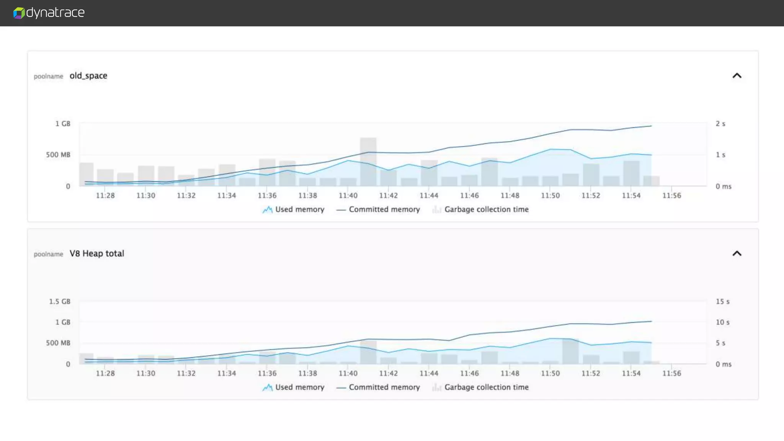The height and width of the screenshot is (441, 784).
Task: Toggle Committed memory legend in old_space chart
Action: coord(384,209)
